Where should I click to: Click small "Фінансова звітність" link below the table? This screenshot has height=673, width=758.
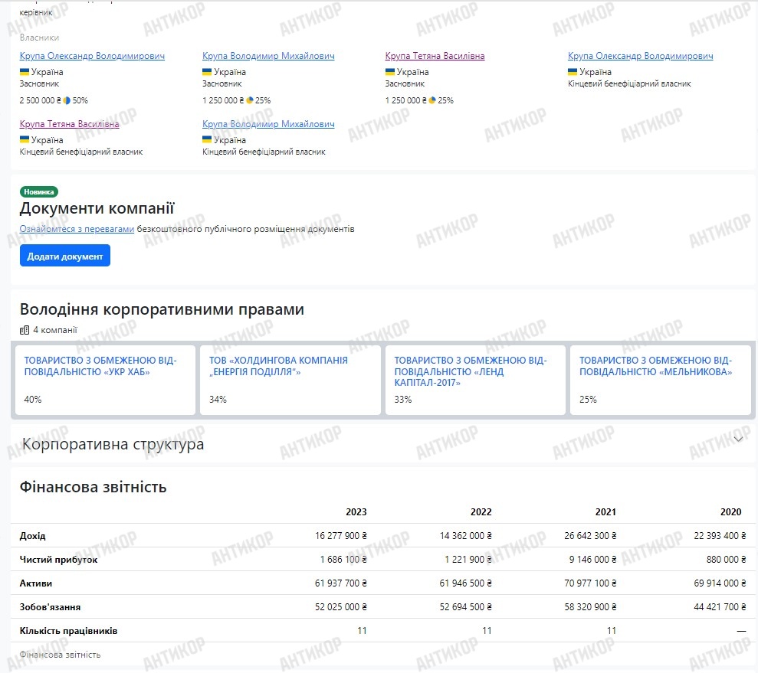pyautogui.click(x=60, y=655)
